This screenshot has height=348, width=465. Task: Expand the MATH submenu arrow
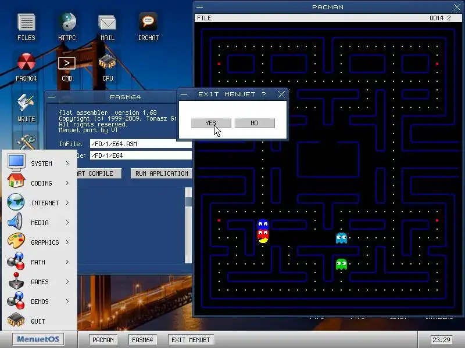click(67, 262)
